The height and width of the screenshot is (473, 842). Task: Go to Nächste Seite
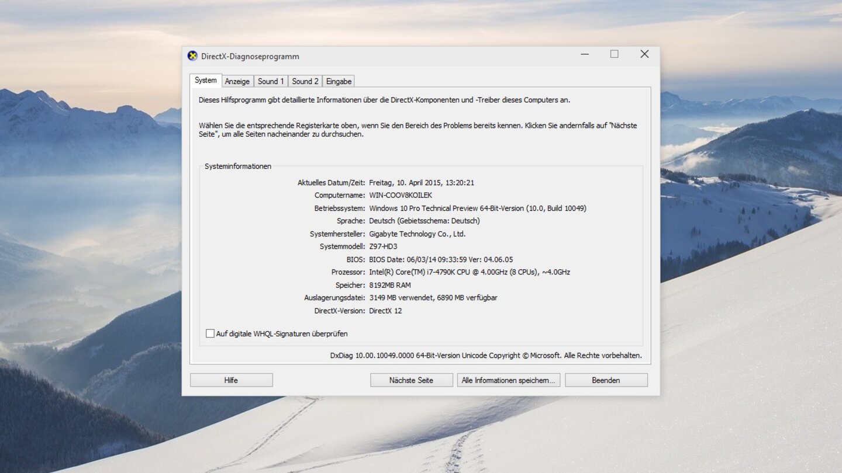pos(412,380)
